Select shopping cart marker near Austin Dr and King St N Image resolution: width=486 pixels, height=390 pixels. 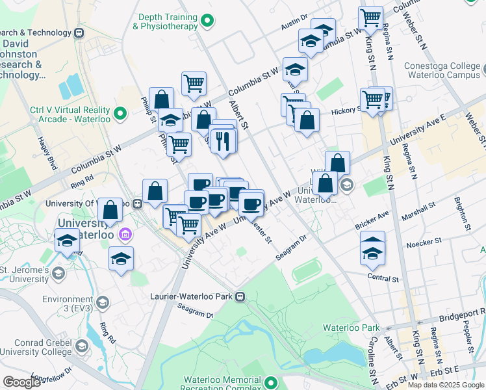[370, 19]
